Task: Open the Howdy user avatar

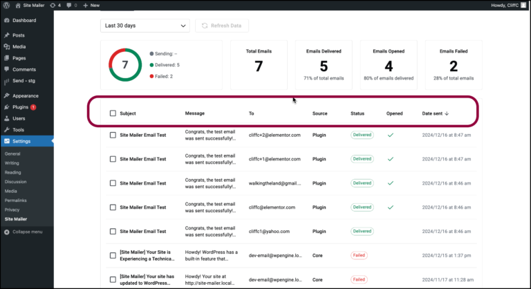Action: 525,5
